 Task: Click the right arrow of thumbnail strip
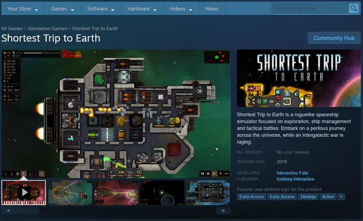[x=224, y=211]
